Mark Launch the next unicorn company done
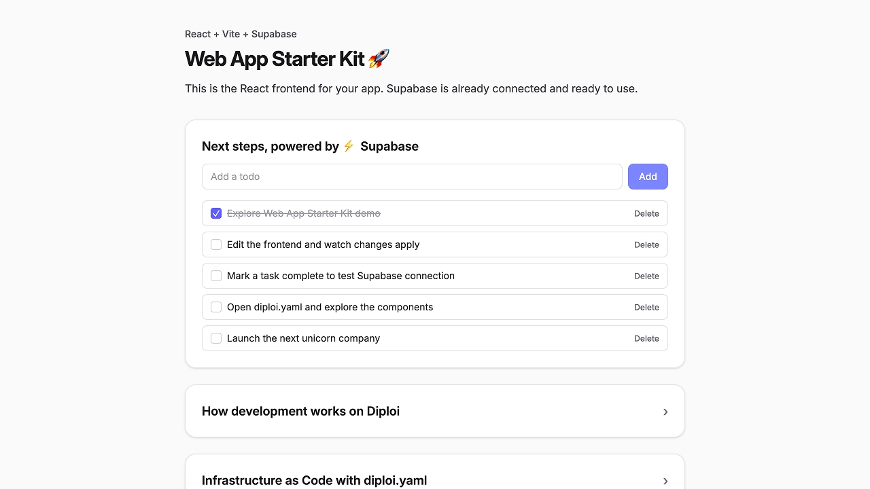The height and width of the screenshot is (489, 870). pos(216,338)
